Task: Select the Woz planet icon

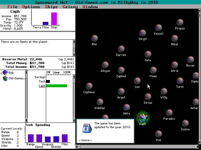Action: click(x=159, y=134)
